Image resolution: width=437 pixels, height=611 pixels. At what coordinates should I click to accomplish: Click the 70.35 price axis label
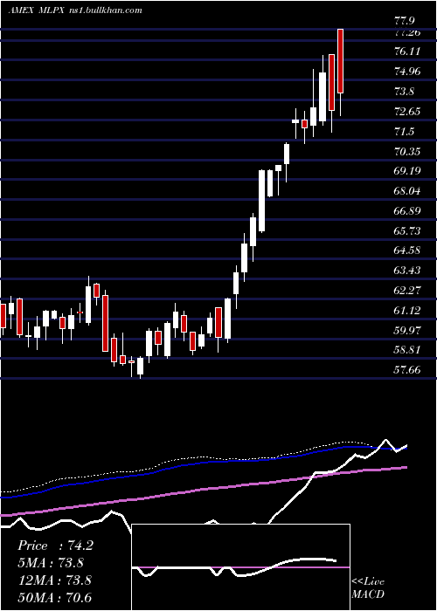(x=407, y=152)
